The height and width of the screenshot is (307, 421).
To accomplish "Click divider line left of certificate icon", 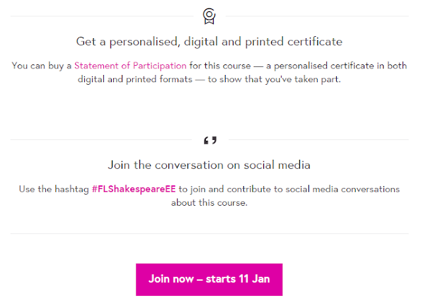I will (102, 16).
